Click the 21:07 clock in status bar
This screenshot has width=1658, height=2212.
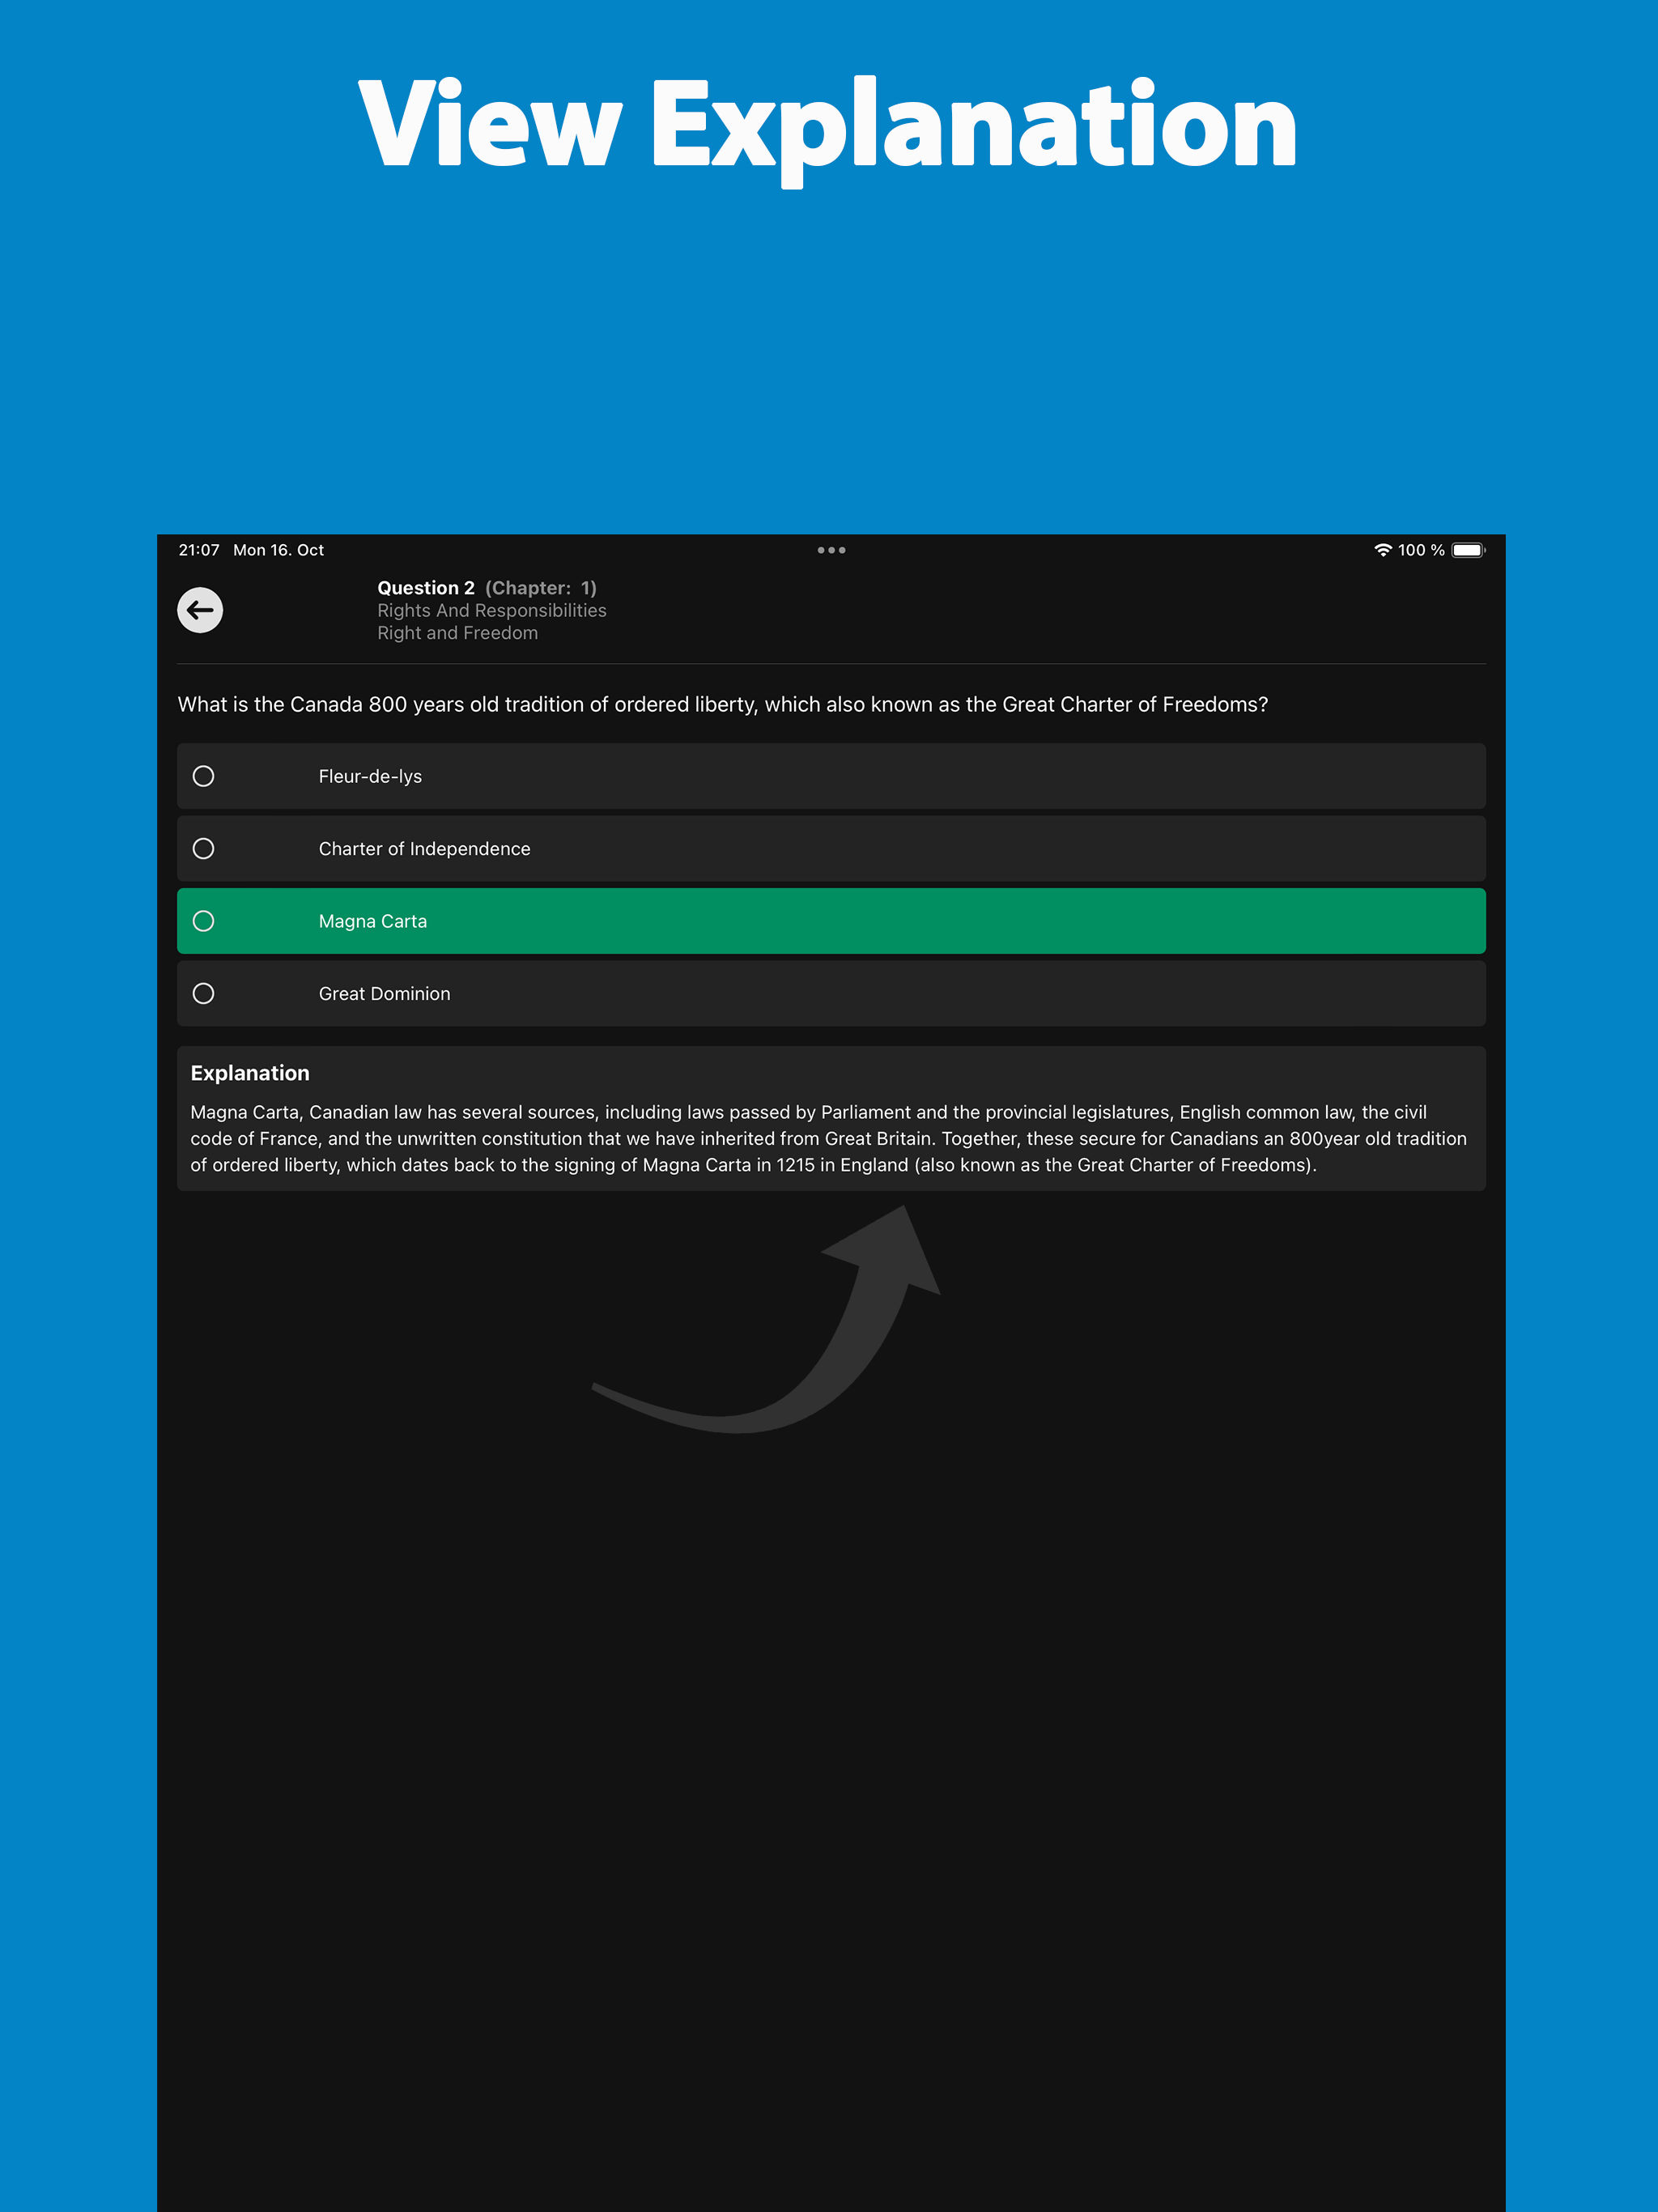tap(199, 550)
